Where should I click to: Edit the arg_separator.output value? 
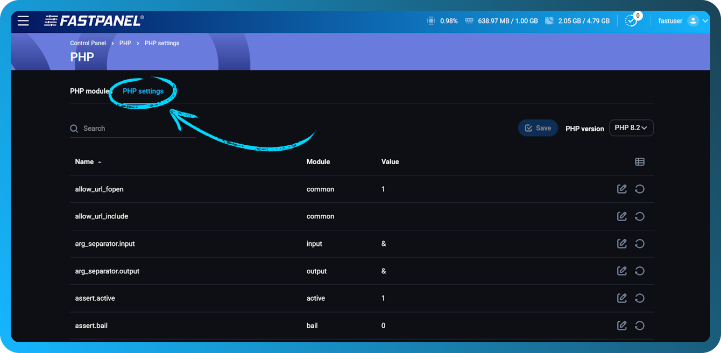pyautogui.click(x=621, y=271)
